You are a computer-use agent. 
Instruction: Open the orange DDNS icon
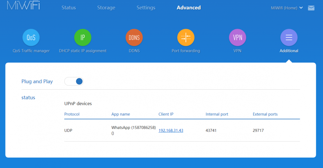pyautogui.click(x=134, y=37)
